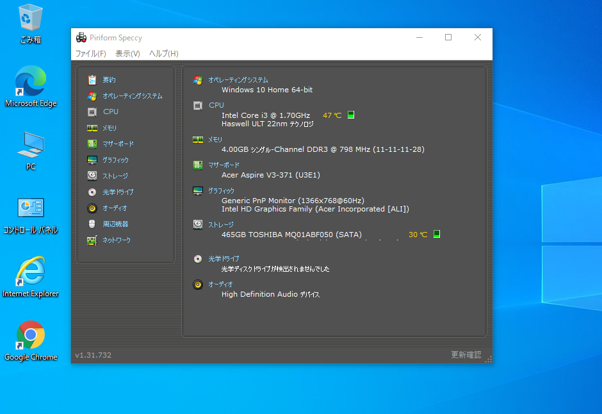Click the オーディオ speaker icon in sidebar
Screen dimensions: 602x414
pos(92,208)
